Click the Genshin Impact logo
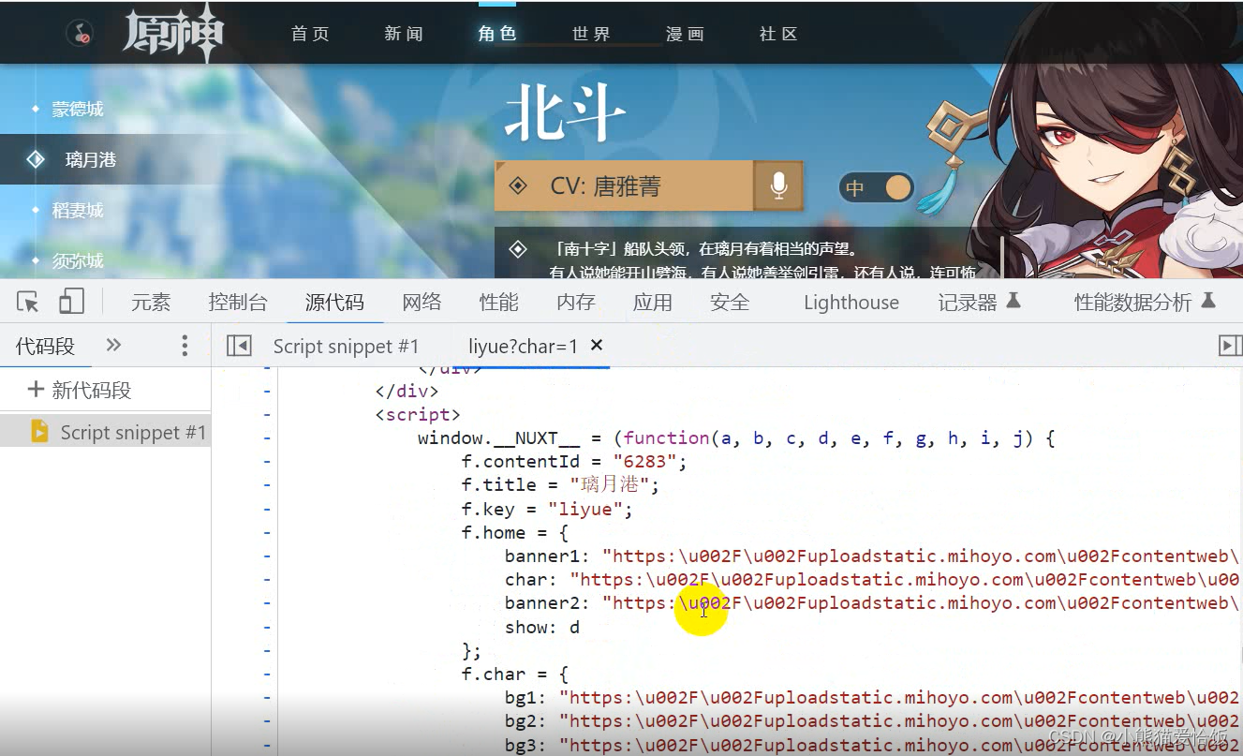Screen dimensions: 1243x756 coord(173,33)
